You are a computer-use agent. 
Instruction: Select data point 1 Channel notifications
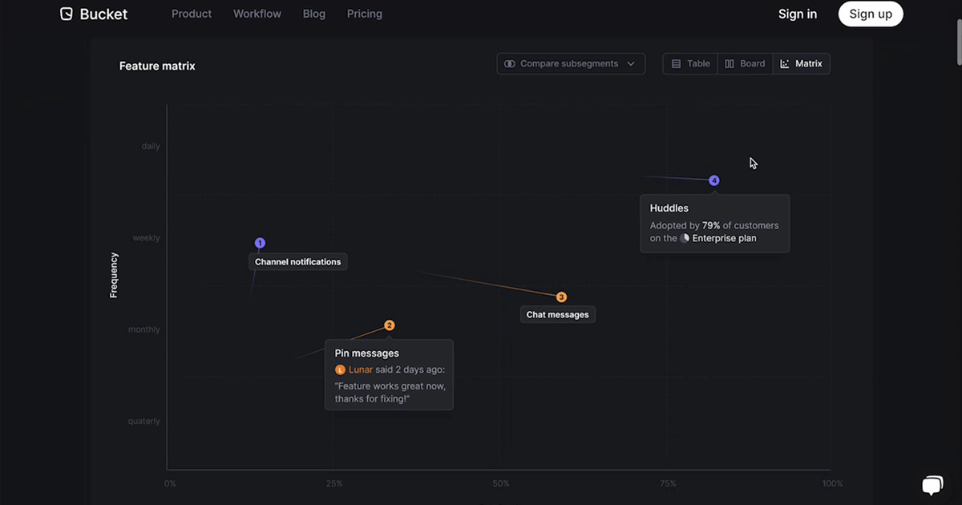coord(260,243)
